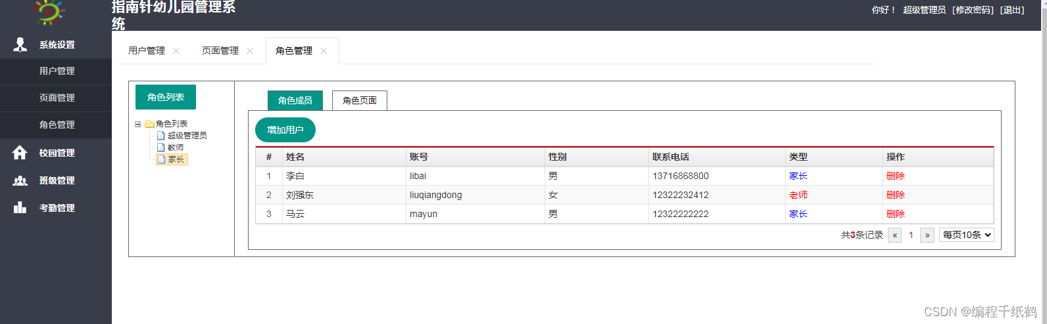Close the 角色管理 tab
Image resolution: width=1047 pixels, height=324 pixels.
(324, 51)
